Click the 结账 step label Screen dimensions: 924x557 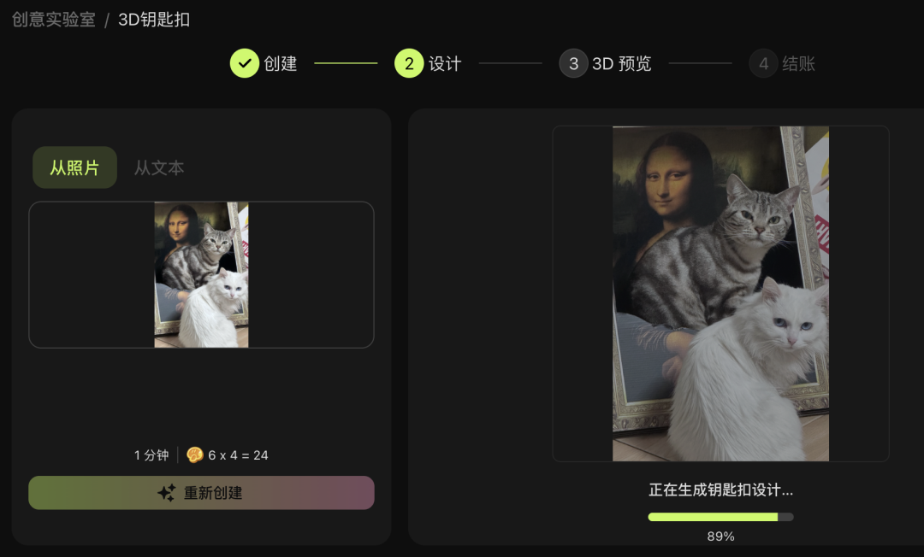[798, 63]
